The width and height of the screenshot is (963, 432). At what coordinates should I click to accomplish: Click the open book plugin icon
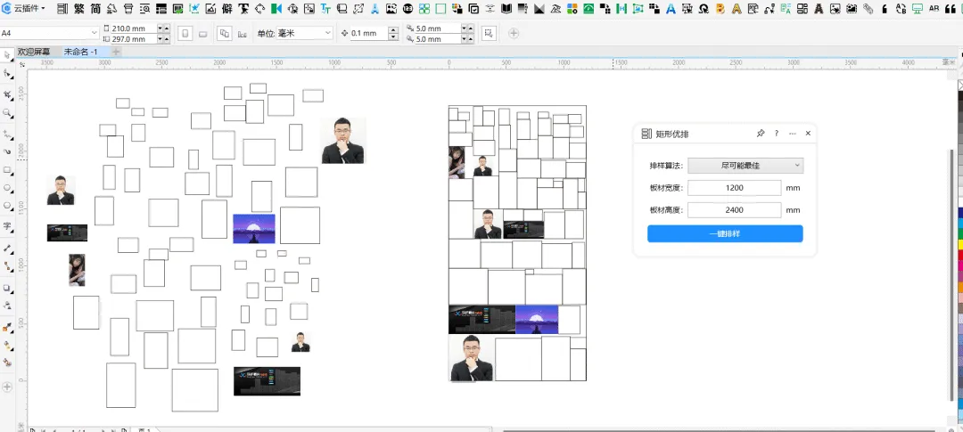(506, 9)
